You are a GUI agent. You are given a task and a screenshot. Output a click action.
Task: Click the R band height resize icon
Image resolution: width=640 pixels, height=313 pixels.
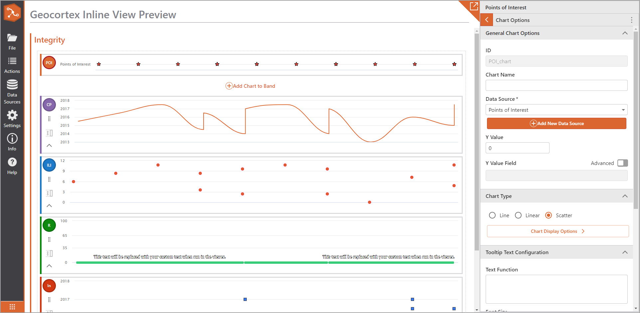(x=49, y=253)
